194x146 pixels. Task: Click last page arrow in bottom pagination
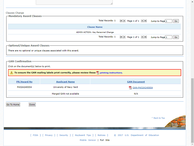click(145, 37)
